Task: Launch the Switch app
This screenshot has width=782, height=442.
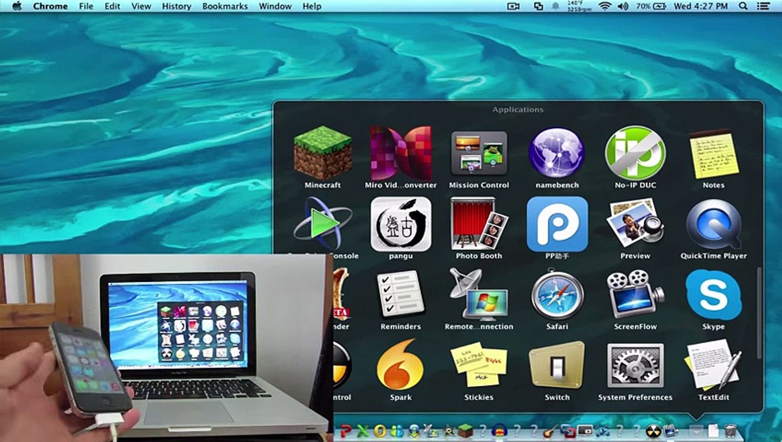Action: (557, 365)
